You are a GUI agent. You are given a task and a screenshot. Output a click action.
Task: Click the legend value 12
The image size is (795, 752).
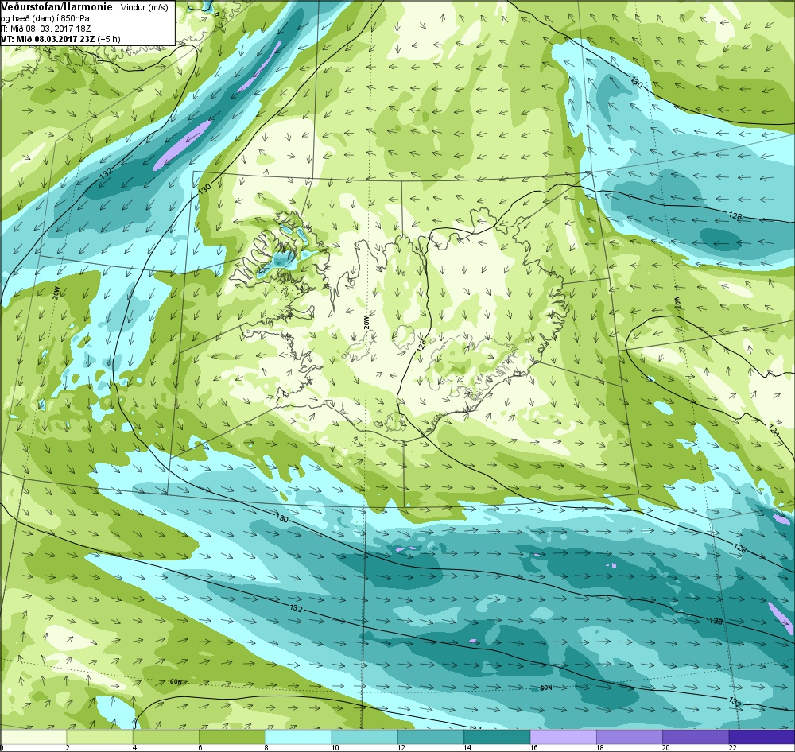[401, 747]
